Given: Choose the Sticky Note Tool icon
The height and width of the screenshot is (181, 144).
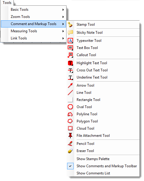Looking at the screenshot, I should click(x=70, y=33).
